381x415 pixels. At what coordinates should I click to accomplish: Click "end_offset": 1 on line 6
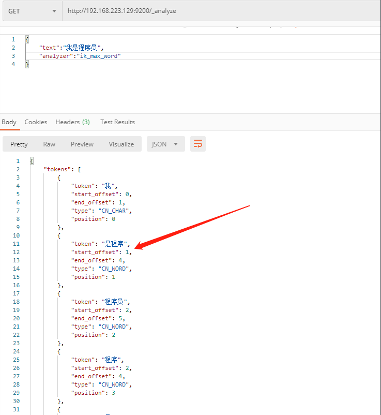pyautogui.click(x=97, y=202)
